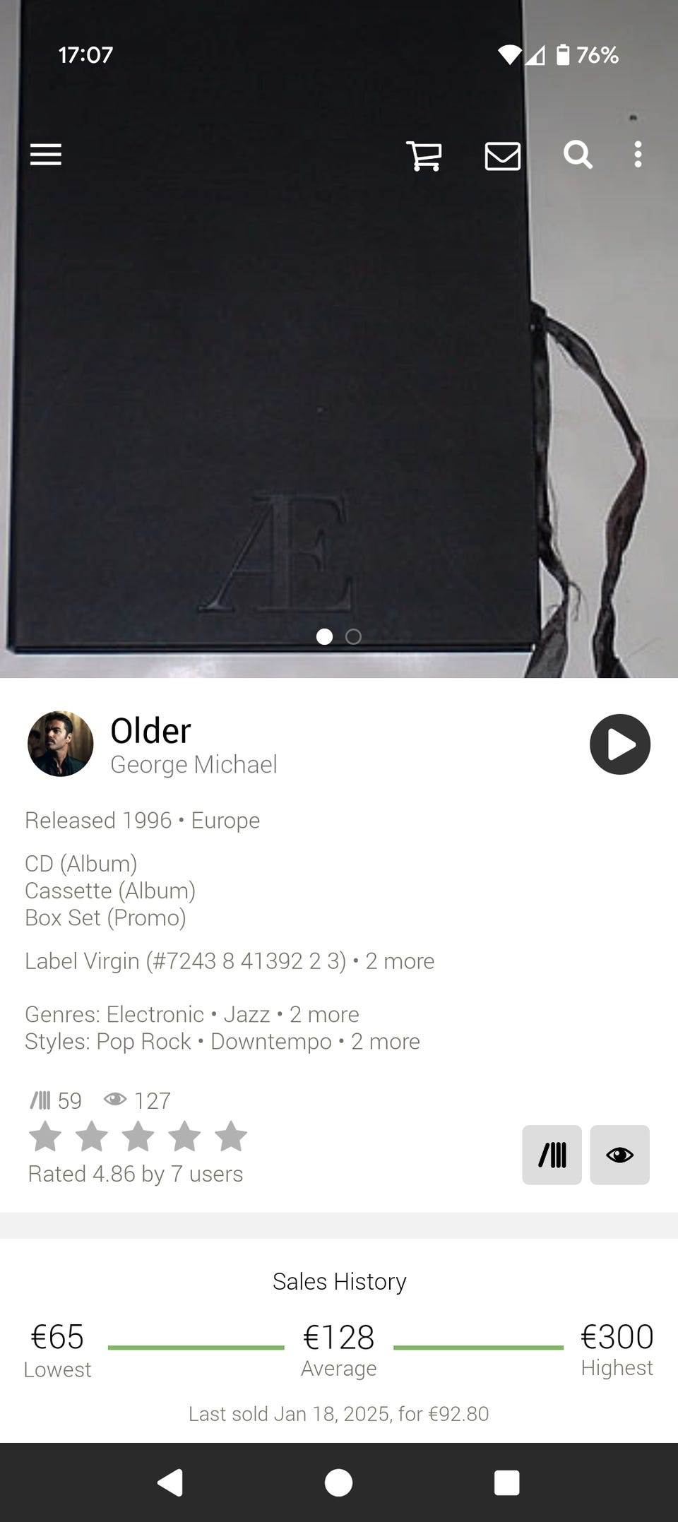The width and height of the screenshot is (678, 1522).
Task: Expand the '2 more' labels
Action: [400, 961]
